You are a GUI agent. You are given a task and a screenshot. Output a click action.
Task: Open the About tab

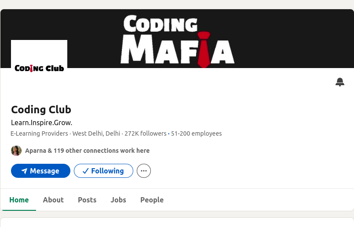coord(53,200)
